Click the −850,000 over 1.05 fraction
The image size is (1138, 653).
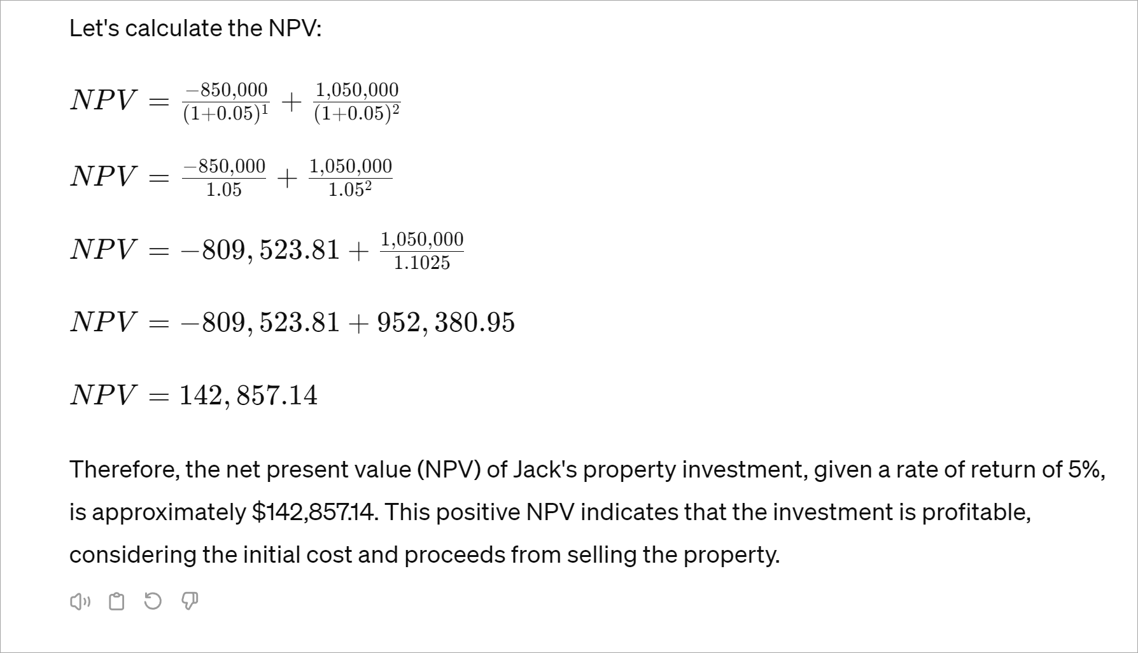[224, 177]
